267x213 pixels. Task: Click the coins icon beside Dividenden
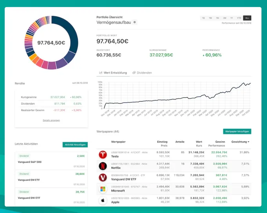tap(134, 73)
